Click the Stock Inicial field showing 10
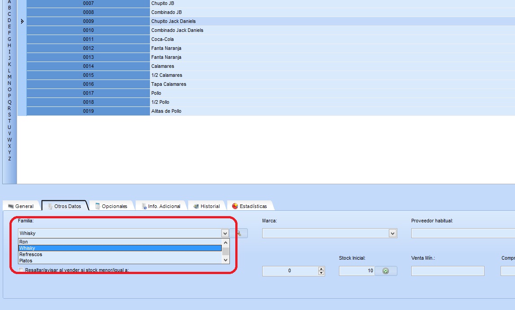 pos(357,271)
